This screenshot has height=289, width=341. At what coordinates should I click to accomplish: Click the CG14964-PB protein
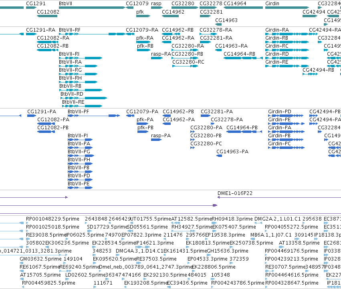tap(244, 132)
